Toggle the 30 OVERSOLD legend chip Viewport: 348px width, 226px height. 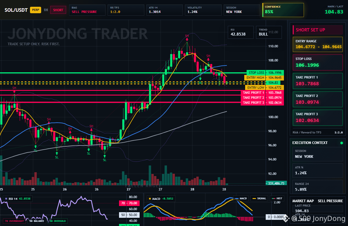click(58, 221)
